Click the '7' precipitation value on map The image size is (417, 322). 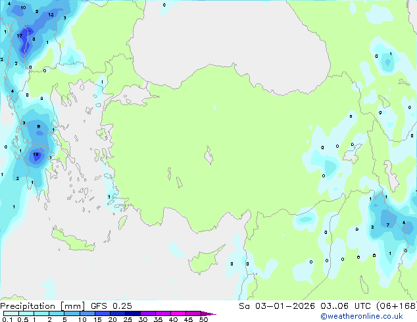coord(388,225)
